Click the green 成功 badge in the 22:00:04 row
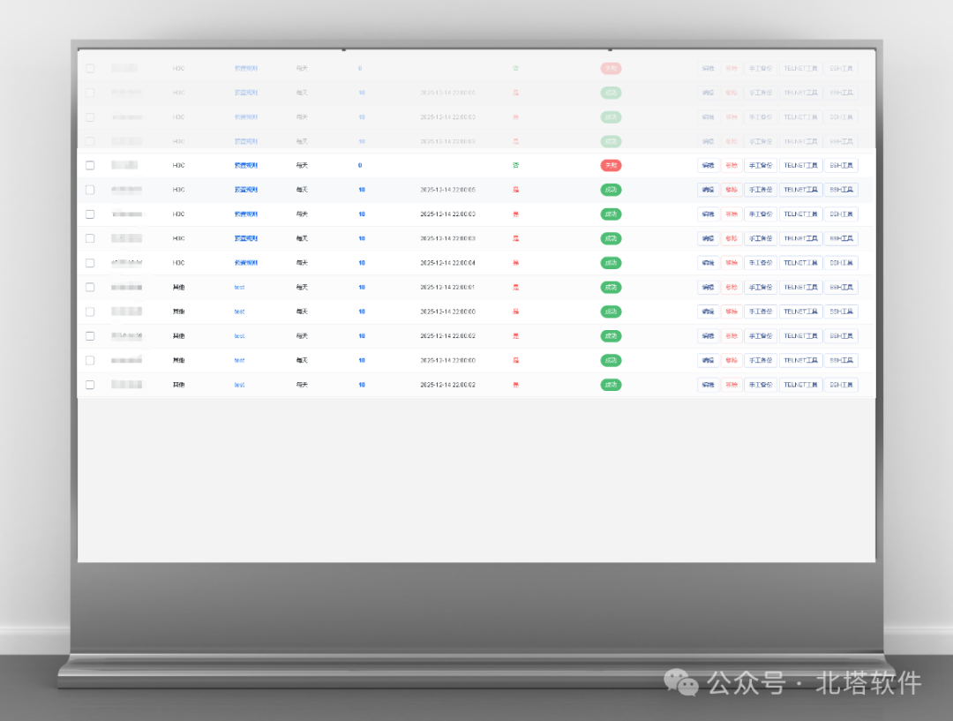 [x=611, y=263]
